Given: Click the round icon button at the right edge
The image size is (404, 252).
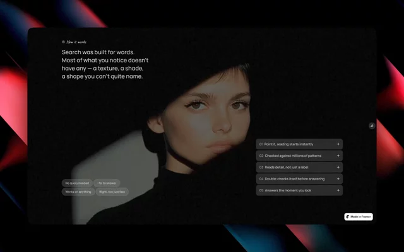Looking at the screenshot, I should pyautogui.click(x=372, y=126).
